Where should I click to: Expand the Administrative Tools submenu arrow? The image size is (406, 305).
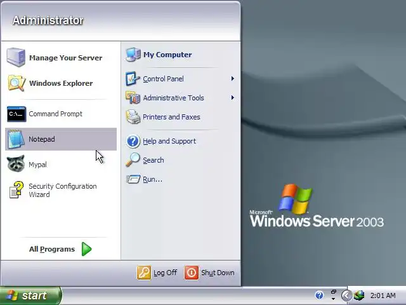click(233, 98)
